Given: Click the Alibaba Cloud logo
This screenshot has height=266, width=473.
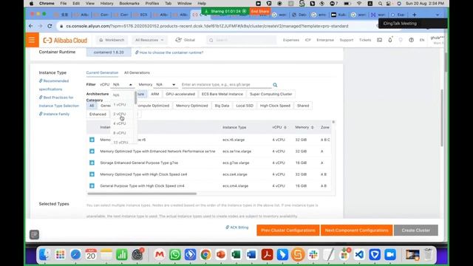Looking at the screenshot, I should (65, 40).
